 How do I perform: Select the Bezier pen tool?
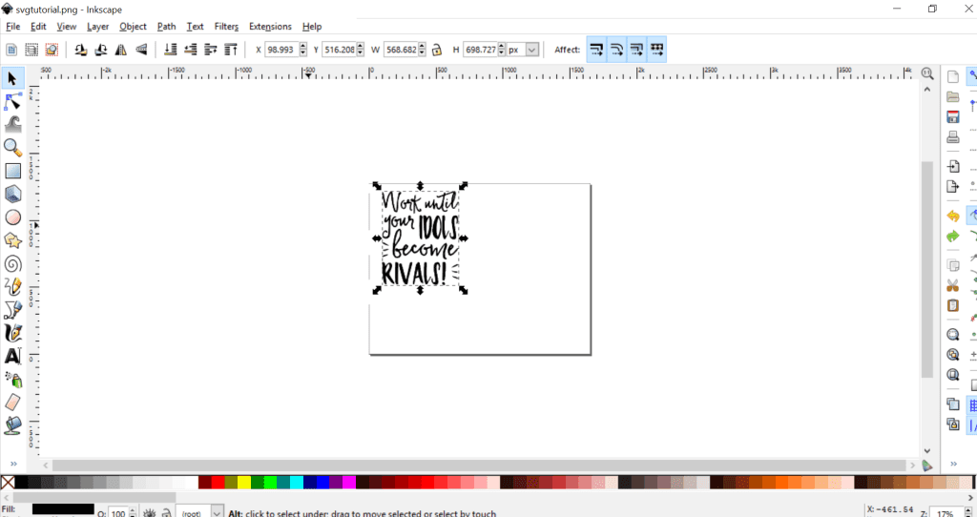coord(12,310)
